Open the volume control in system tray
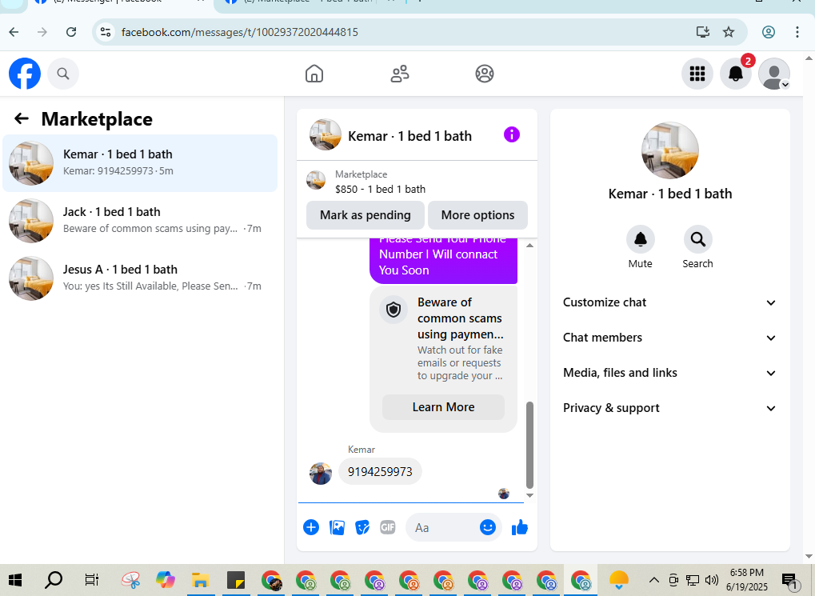The width and height of the screenshot is (815, 596). [712, 579]
